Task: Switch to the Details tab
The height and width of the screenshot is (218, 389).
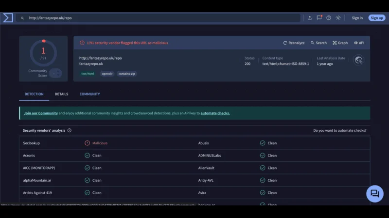Action: (x=61, y=94)
